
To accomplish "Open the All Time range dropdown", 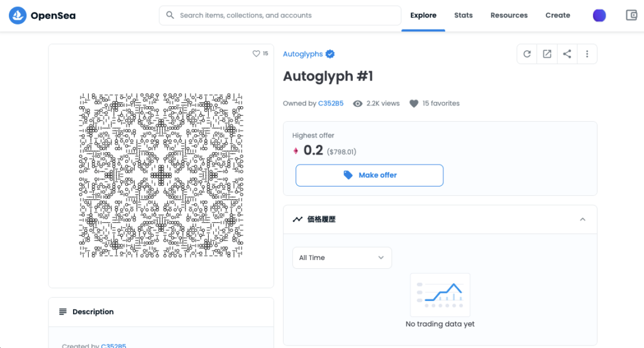I will pos(341,258).
